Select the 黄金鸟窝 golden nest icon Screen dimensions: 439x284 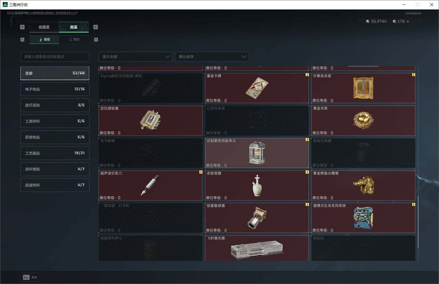363,120
